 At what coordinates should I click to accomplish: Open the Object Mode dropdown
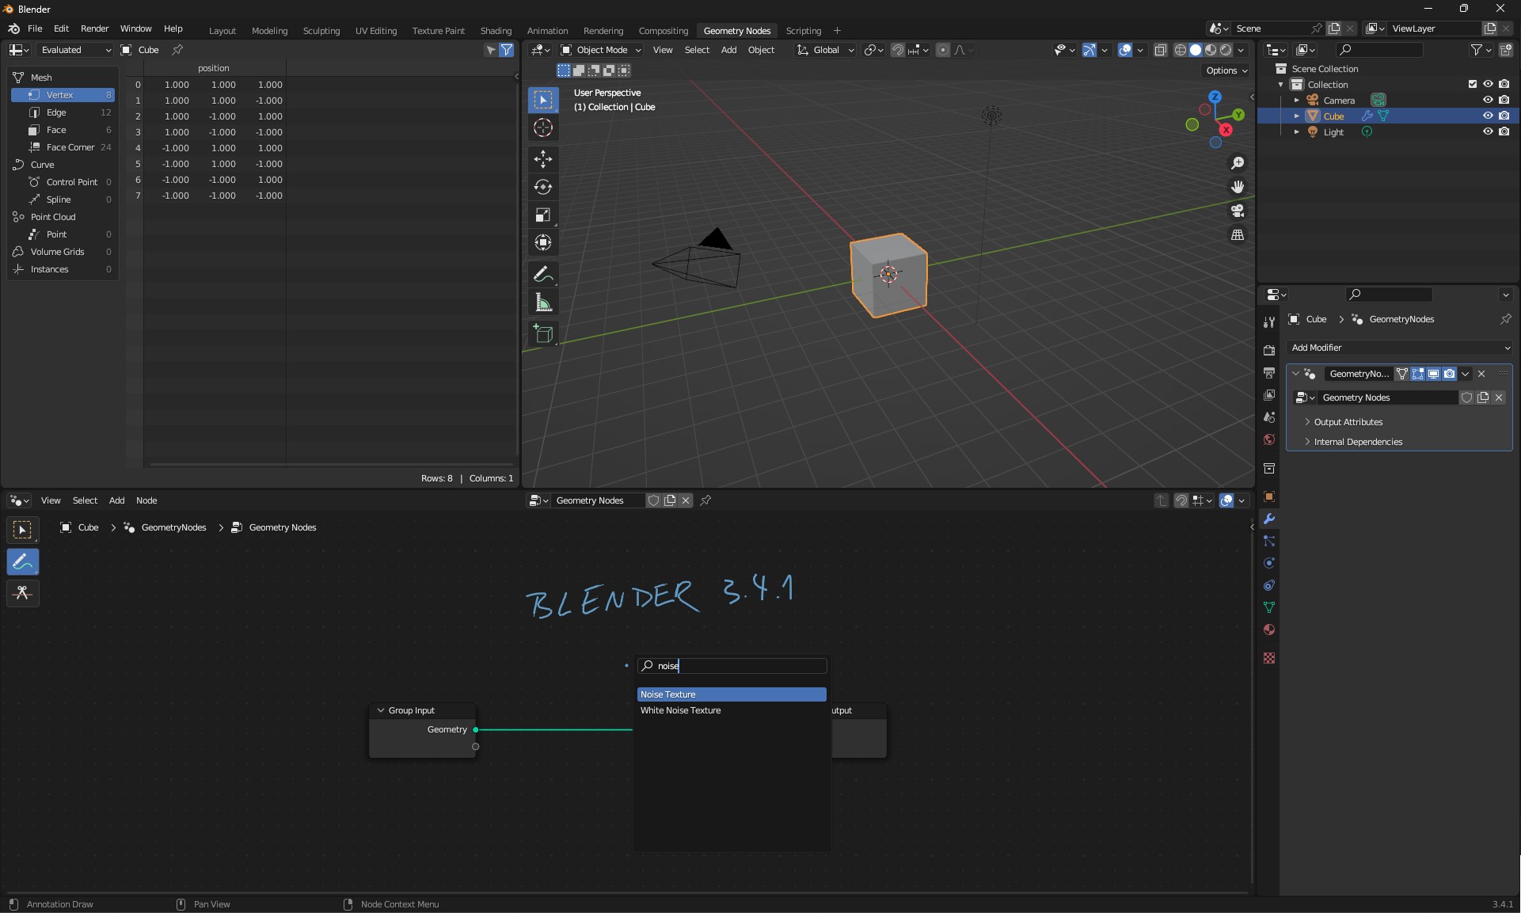point(601,50)
